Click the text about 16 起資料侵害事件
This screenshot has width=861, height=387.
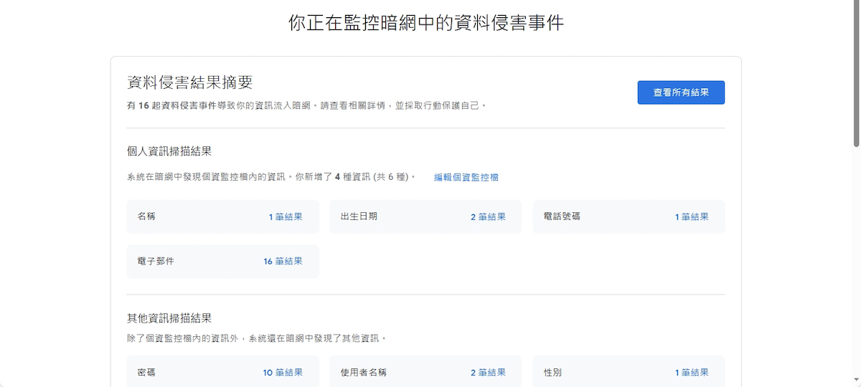click(306, 105)
